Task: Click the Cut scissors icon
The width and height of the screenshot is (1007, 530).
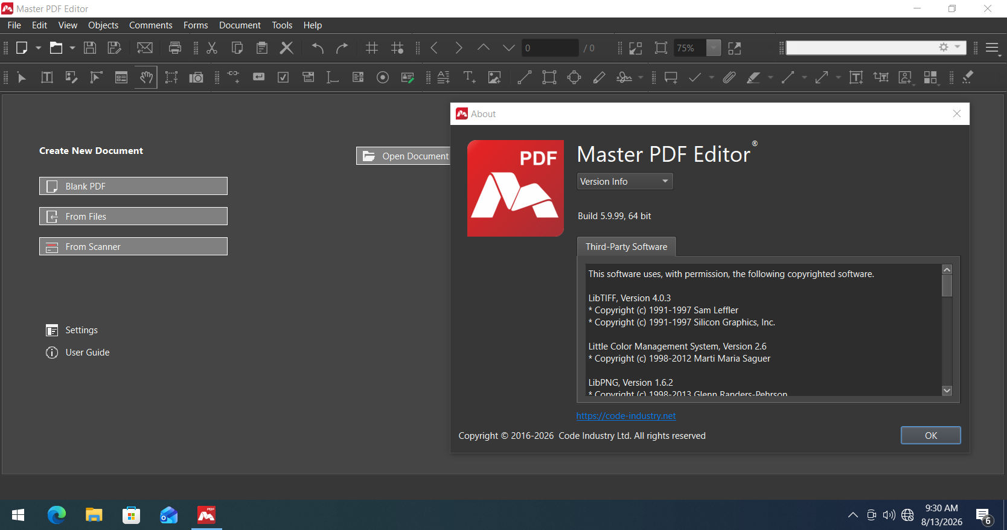Action: (x=212, y=48)
